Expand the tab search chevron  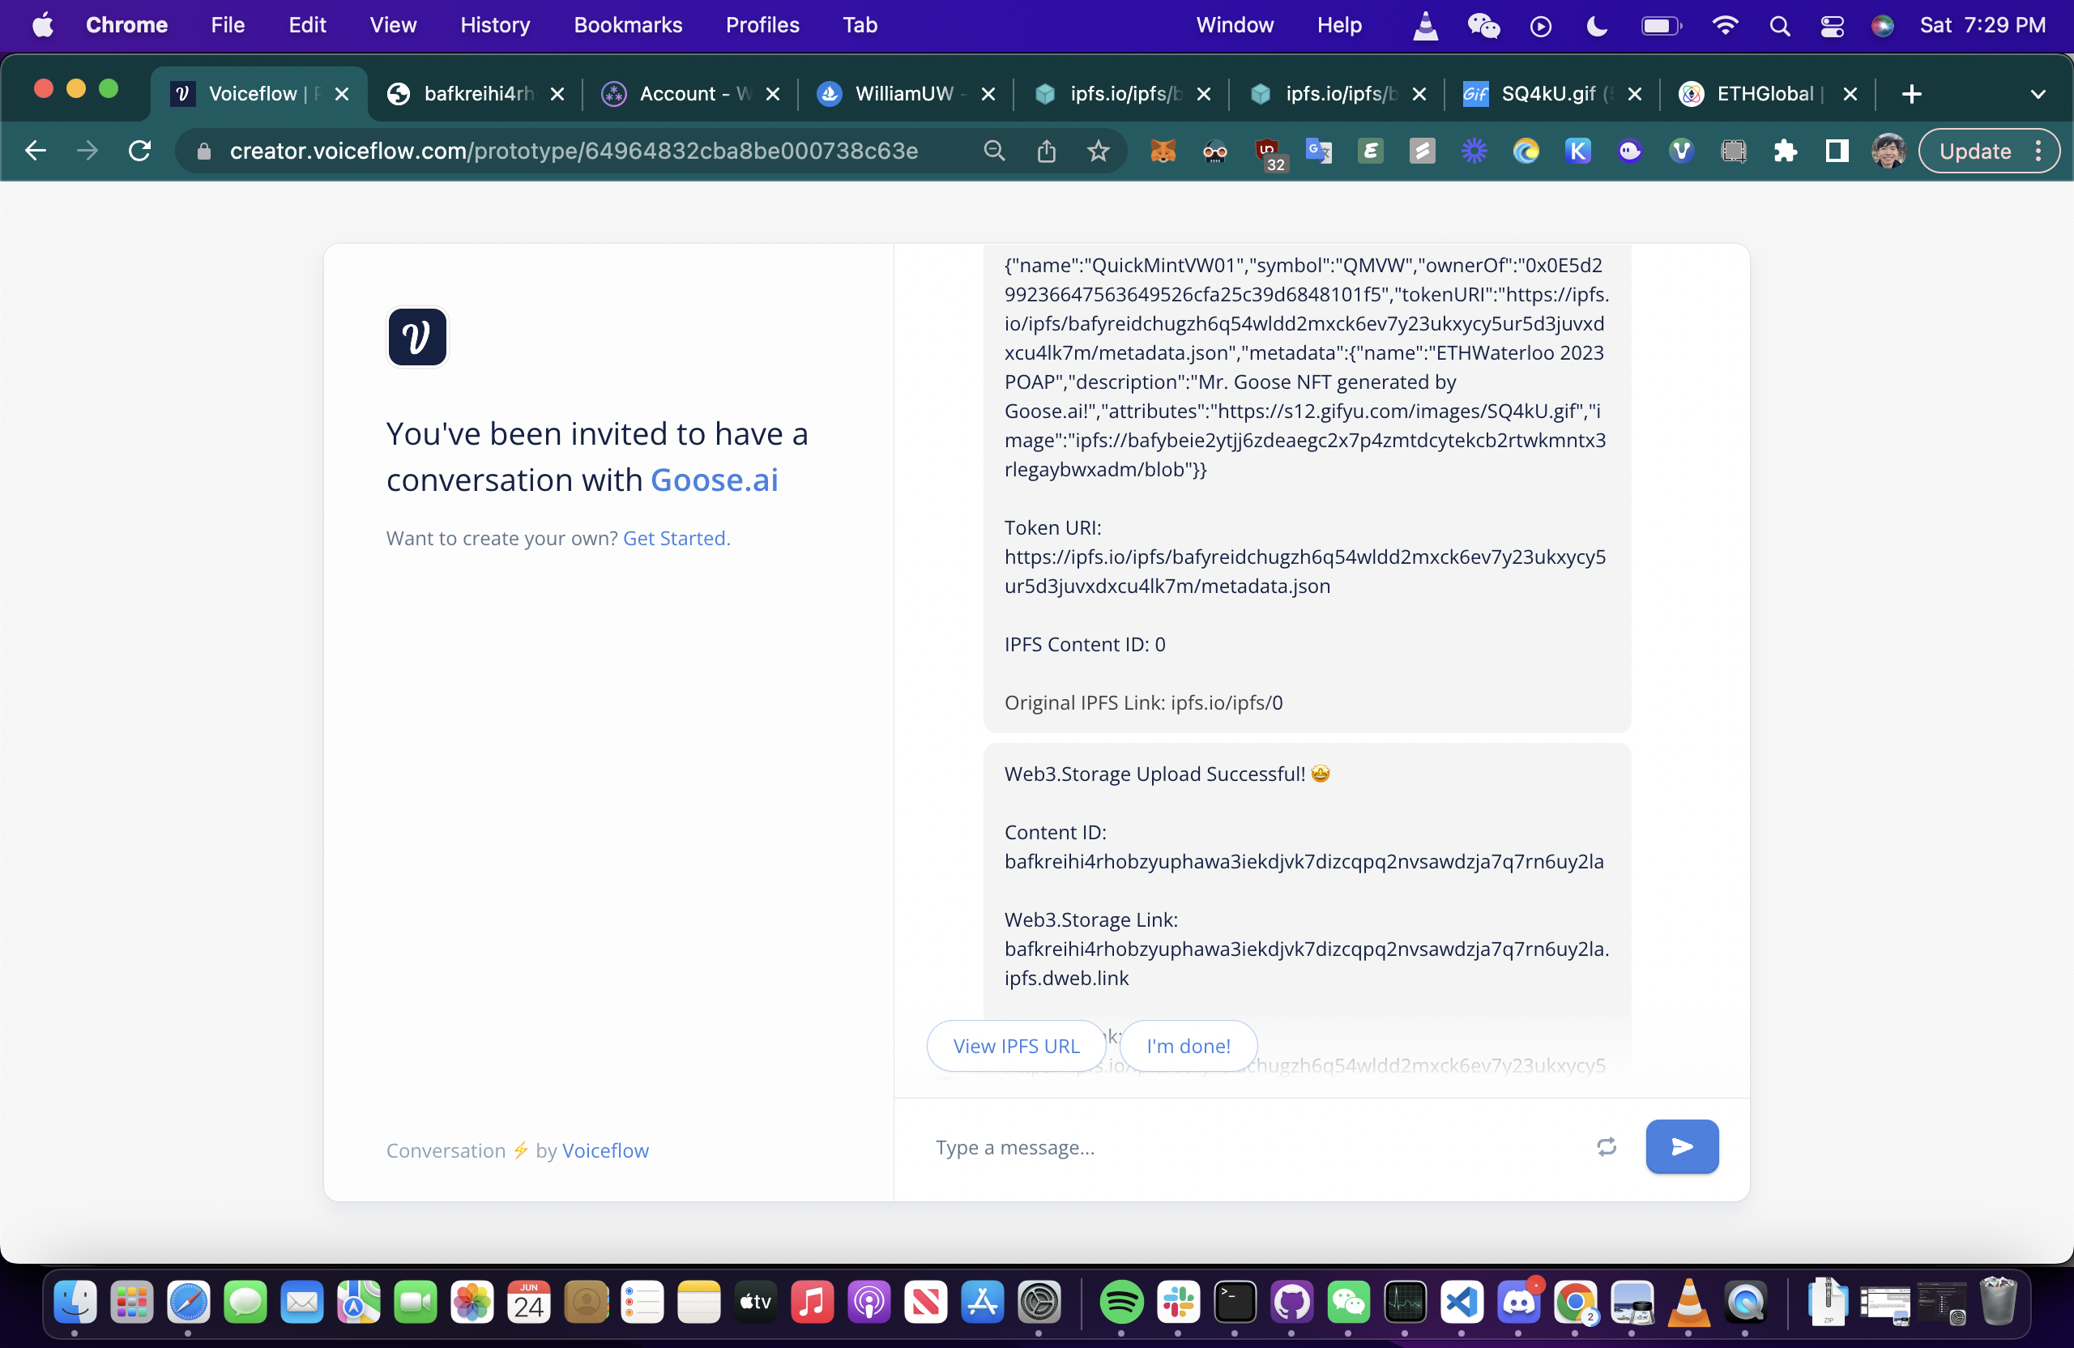click(2038, 94)
